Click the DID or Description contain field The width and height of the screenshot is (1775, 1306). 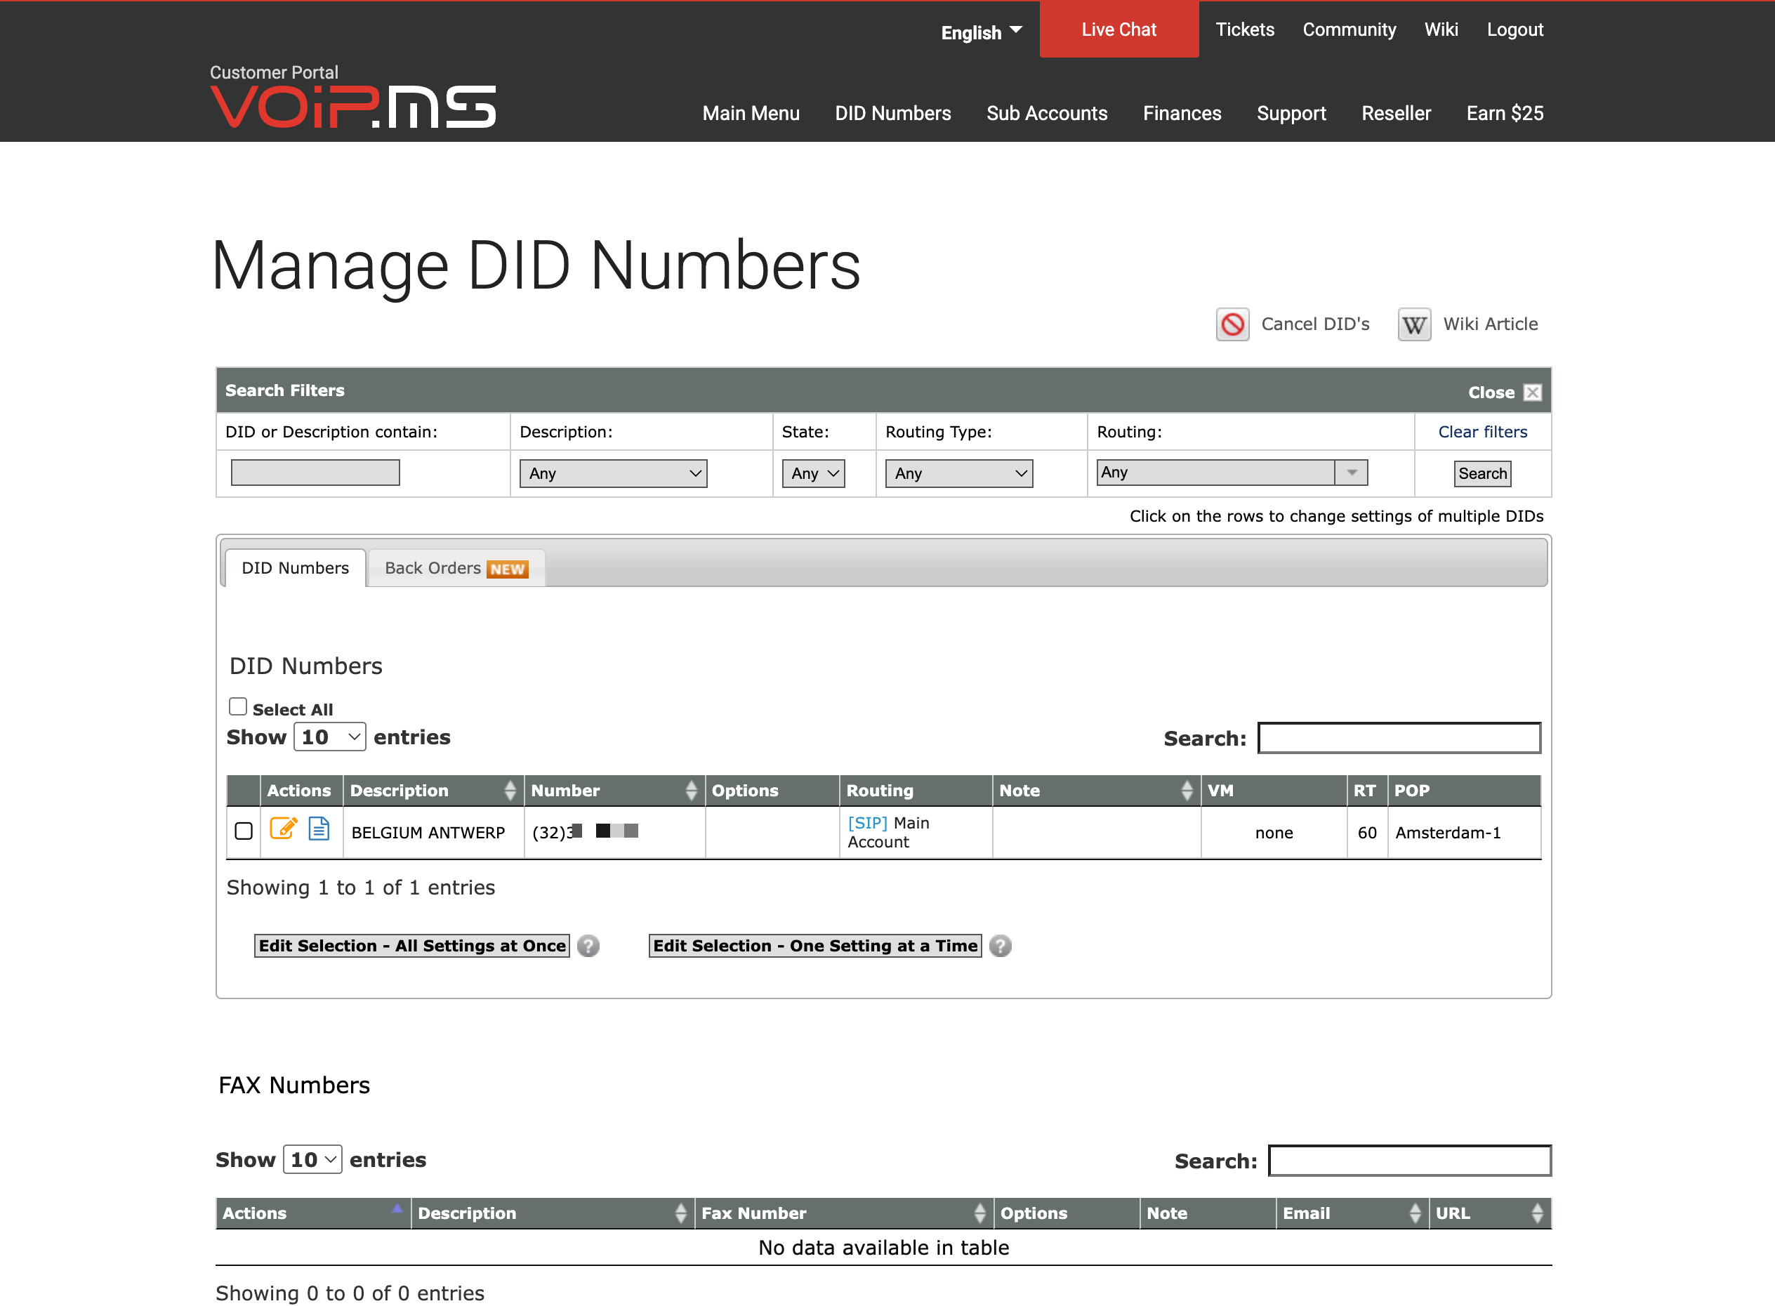[315, 473]
